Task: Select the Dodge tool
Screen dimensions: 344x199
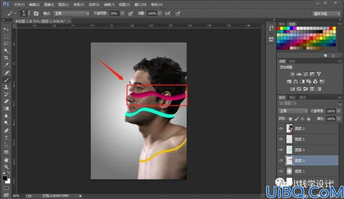Action: [6, 123]
